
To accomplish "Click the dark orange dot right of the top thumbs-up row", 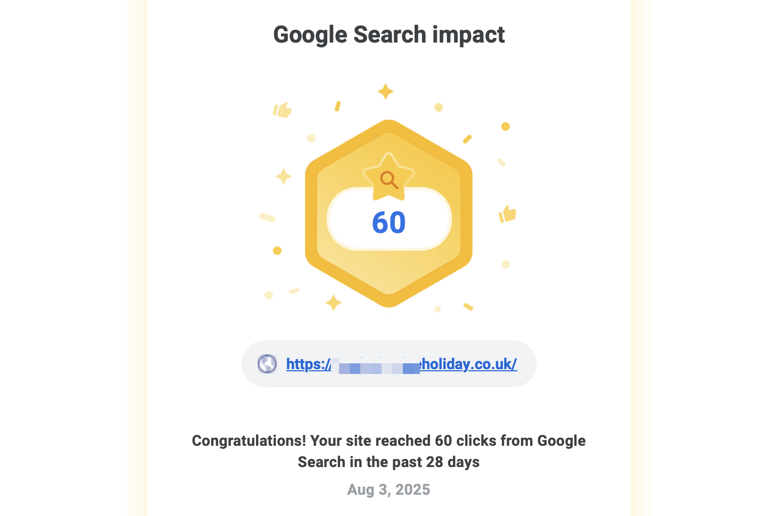I will [x=506, y=127].
